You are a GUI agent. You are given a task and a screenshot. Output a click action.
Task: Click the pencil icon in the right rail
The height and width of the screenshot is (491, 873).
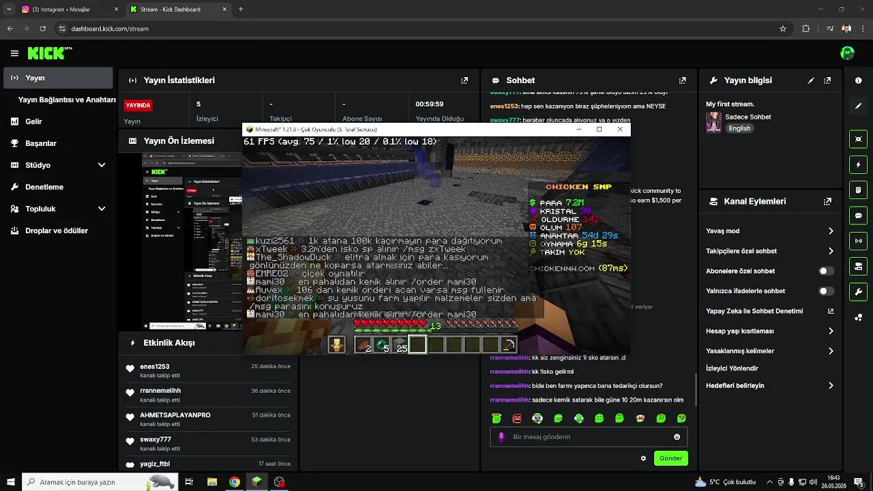[859, 106]
